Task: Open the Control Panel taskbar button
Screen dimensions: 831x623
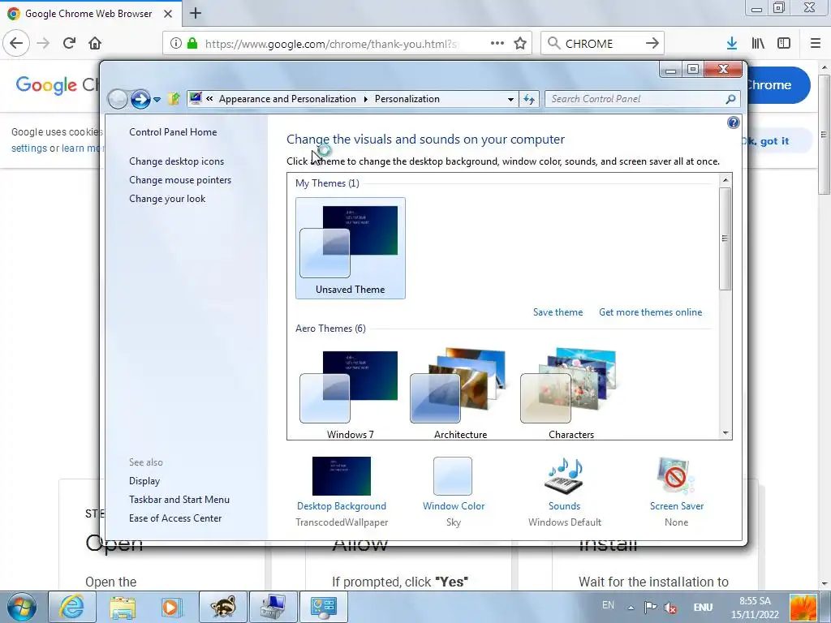Action: (x=323, y=607)
